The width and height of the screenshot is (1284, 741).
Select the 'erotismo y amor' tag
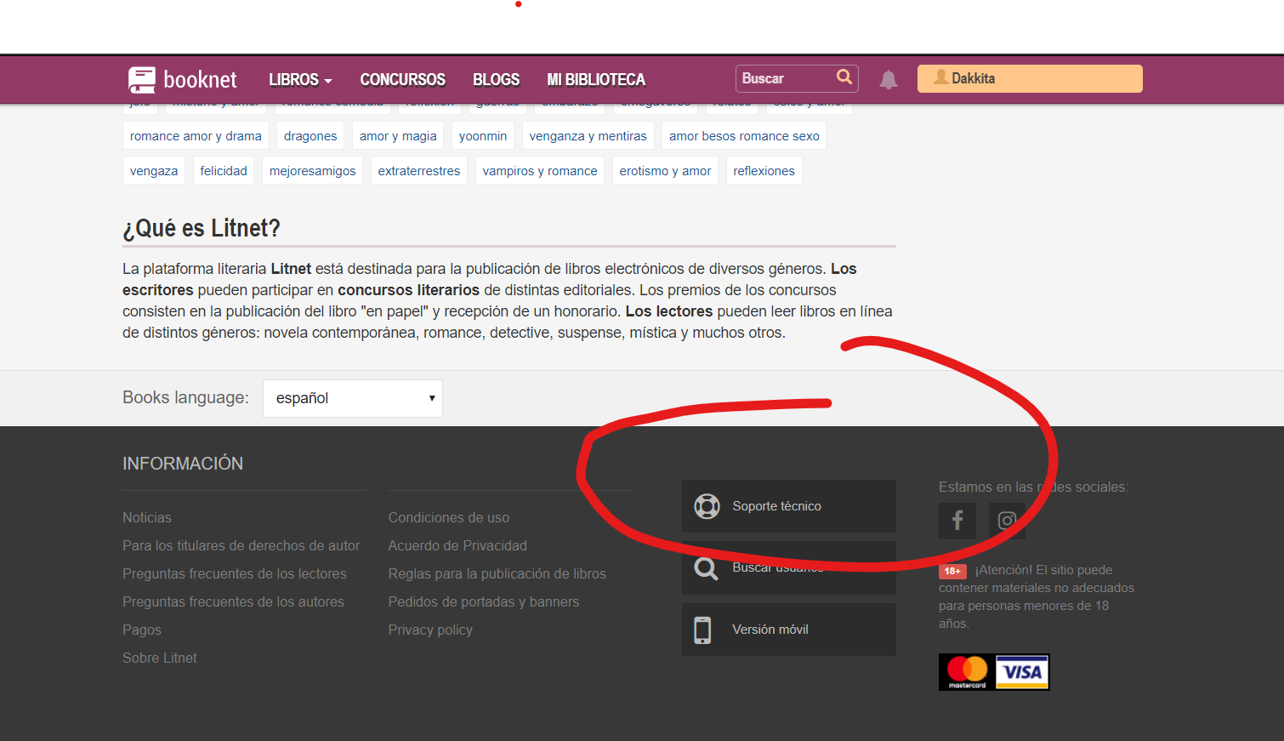click(x=665, y=171)
